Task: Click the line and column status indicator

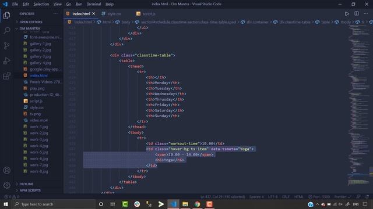Action: tap(223, 197)
